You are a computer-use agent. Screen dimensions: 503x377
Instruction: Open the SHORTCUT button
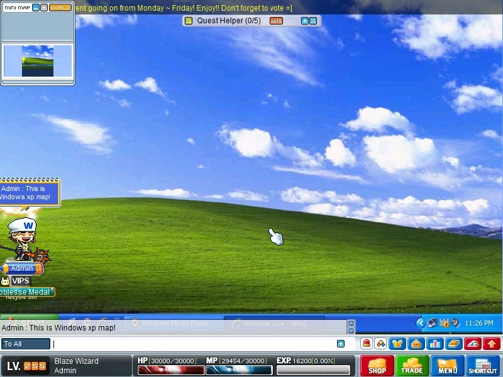(x=483, y=366)
